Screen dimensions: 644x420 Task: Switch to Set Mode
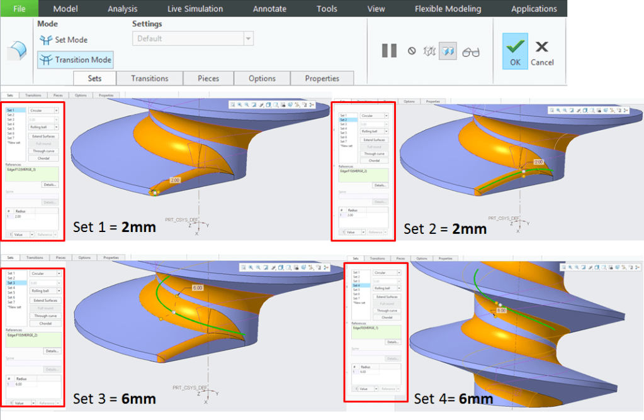(64, 40)
